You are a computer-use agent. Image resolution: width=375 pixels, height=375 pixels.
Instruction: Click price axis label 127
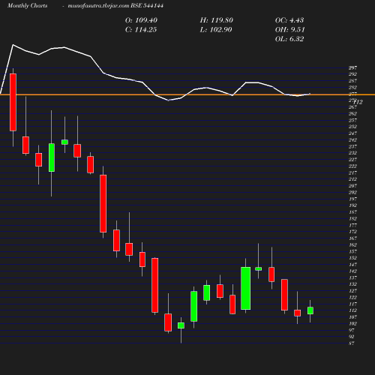(352, 291)
